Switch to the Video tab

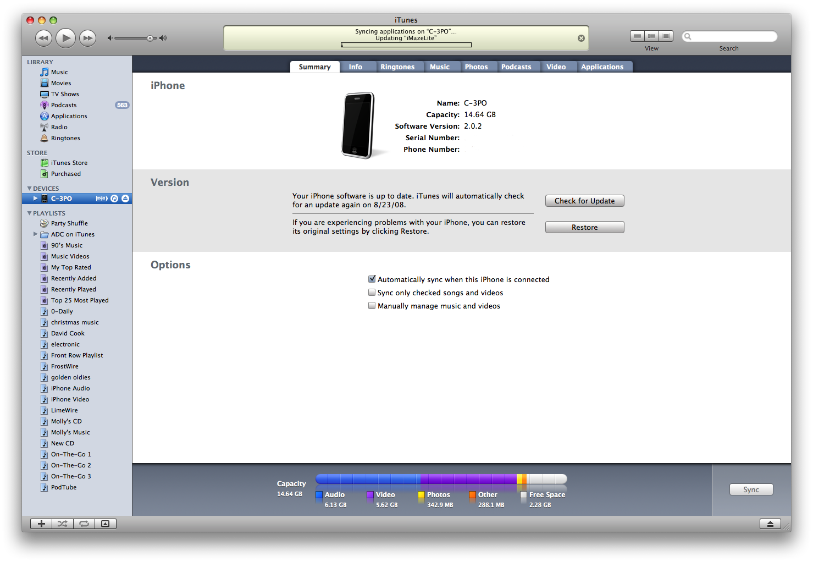tap(556, 67)
